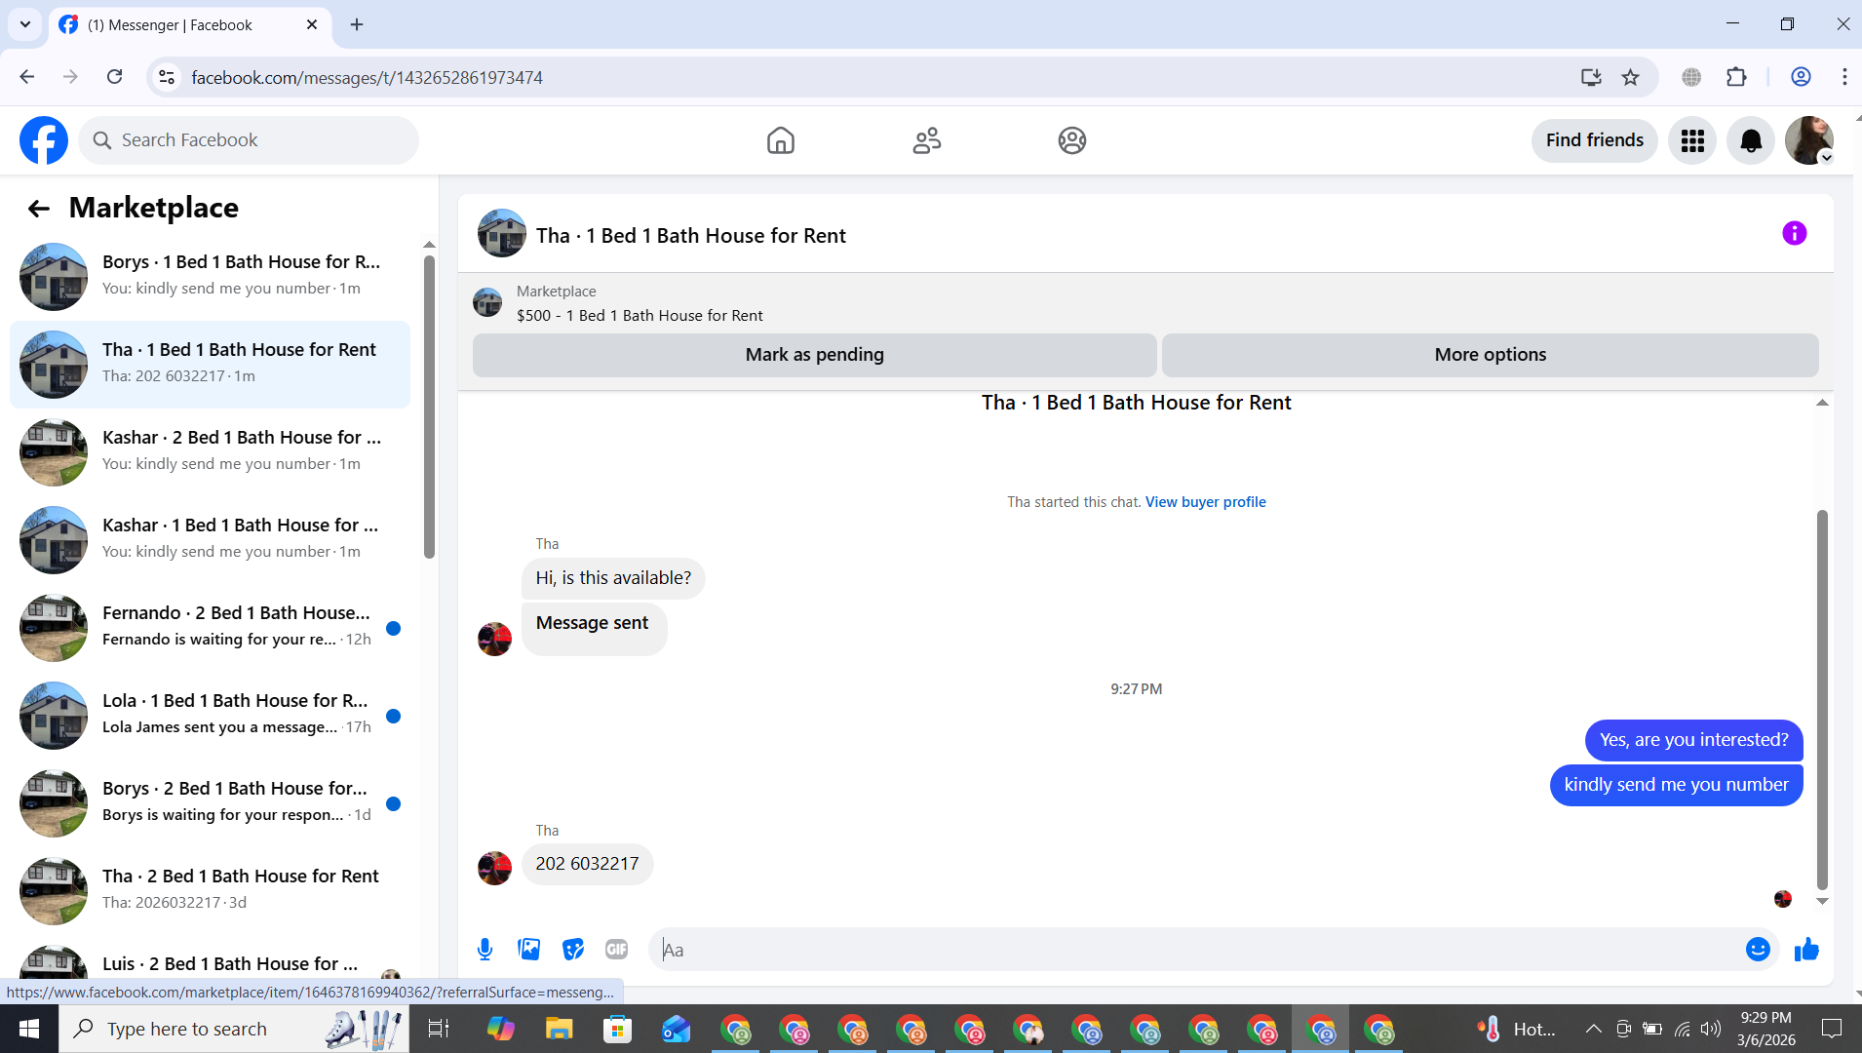The height and width of the screenshot is (1053, 1862).
Task: Open the volume control in the tray
Action: pos(1711,1029)
